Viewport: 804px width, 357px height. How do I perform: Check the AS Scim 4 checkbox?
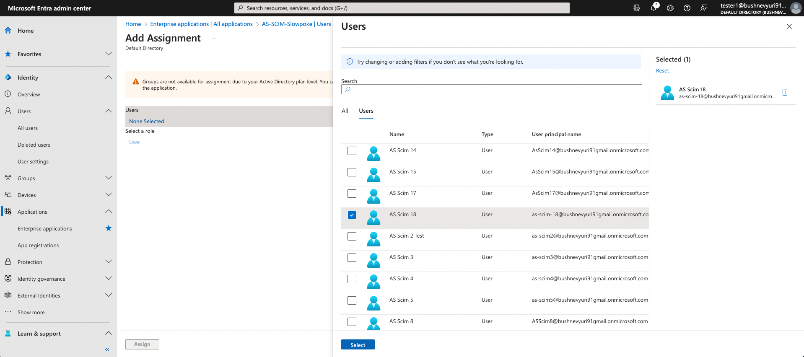click(352, 279)
